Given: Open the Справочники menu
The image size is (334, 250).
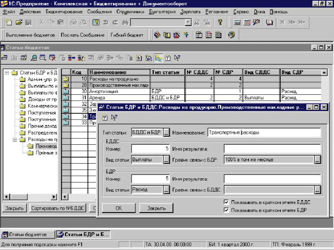Looking at the screenshot, I should [x=130, y=12].
